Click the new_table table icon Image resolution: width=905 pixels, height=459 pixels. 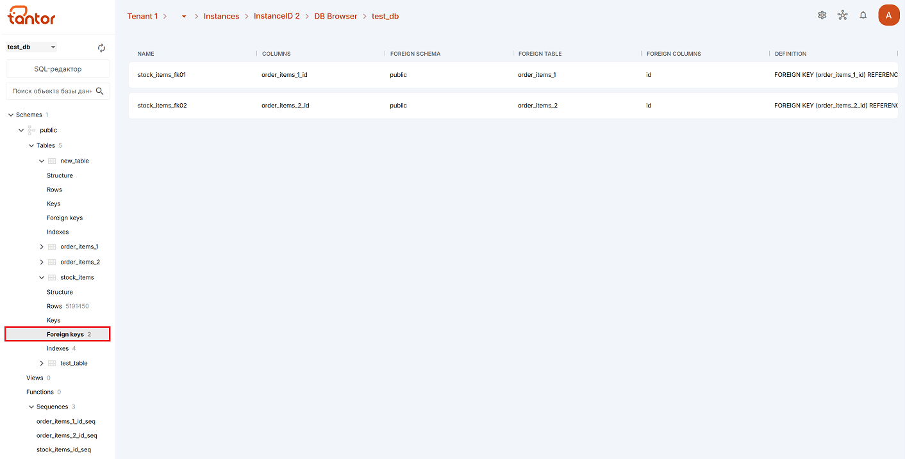(53, 161)
